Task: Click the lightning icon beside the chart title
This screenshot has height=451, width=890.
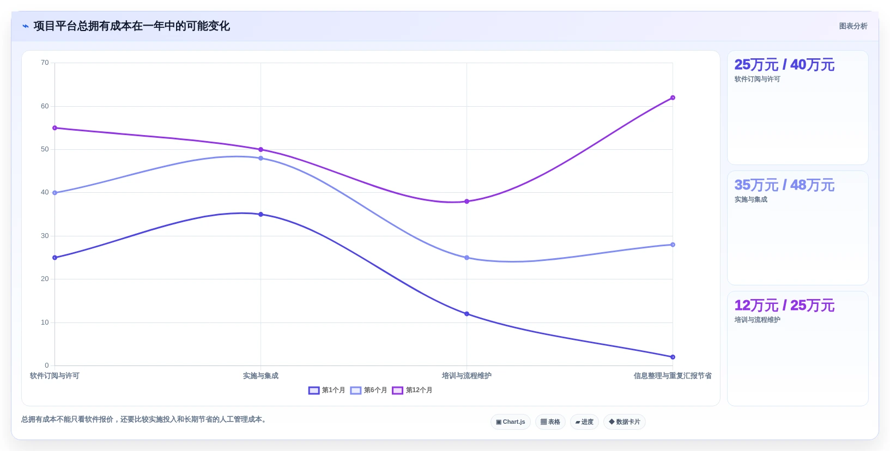Action: pos(26,26)
